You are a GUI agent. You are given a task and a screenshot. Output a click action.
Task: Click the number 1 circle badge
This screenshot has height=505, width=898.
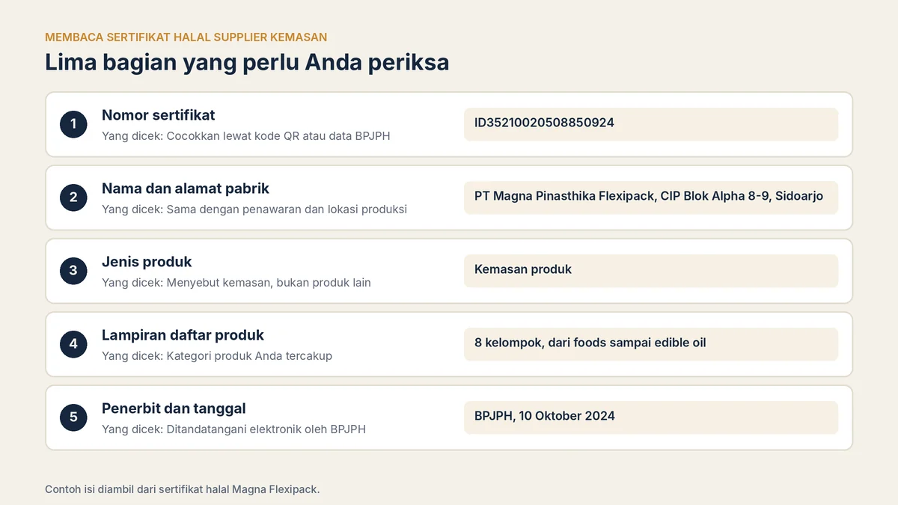pyautogui.click(x=73, y=124)
